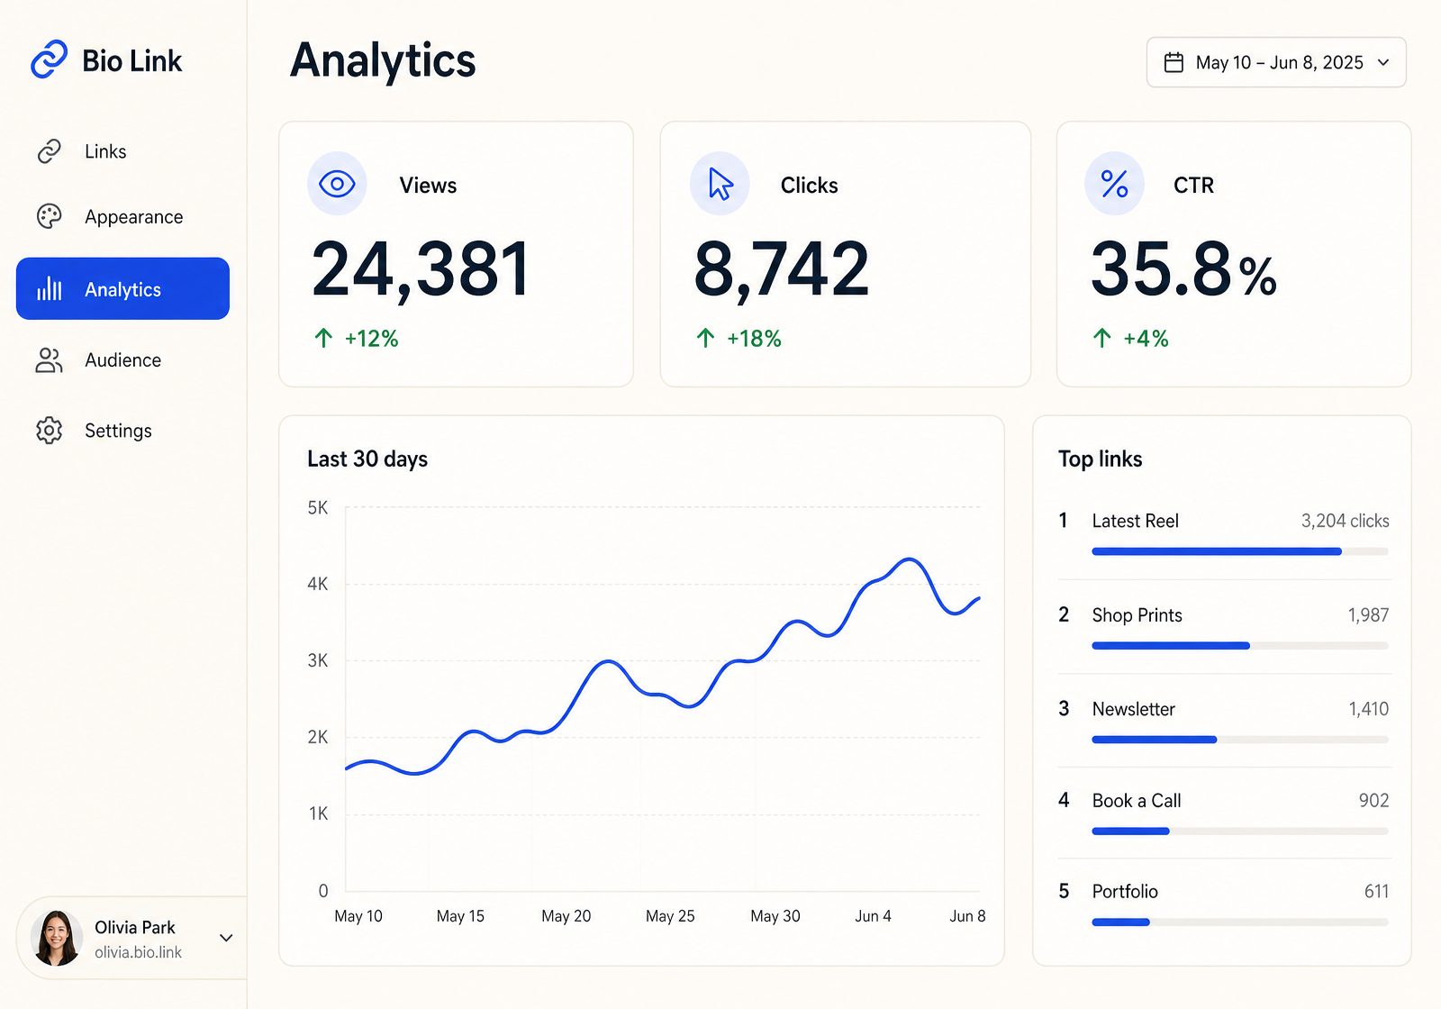
Task: Expand the Olivia Park account chevron
Action: pyautogui.click(x=226, y=938)
